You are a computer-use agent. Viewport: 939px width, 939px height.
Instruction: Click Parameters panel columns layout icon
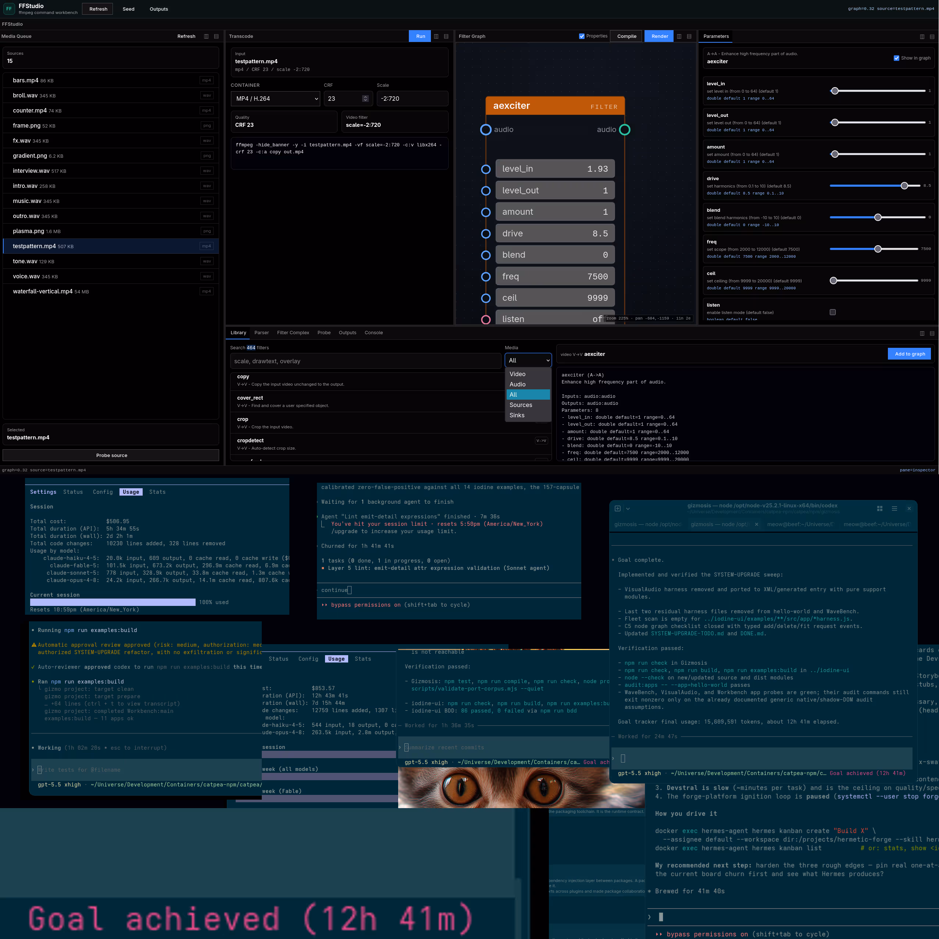pyautogui.click(x=922, y=37)
